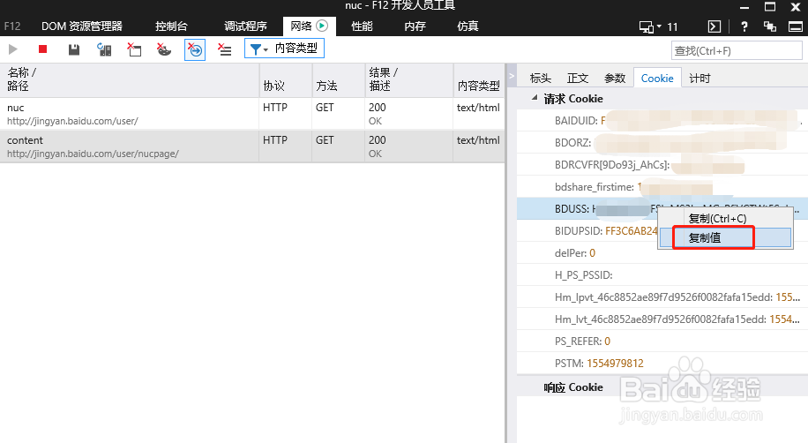This screenshot has width=808, height=443.
Task: Select the Hm_lvt_46c8852ae89f7d9526f0082fafa15edd cookie row
Action: [662, 319]
